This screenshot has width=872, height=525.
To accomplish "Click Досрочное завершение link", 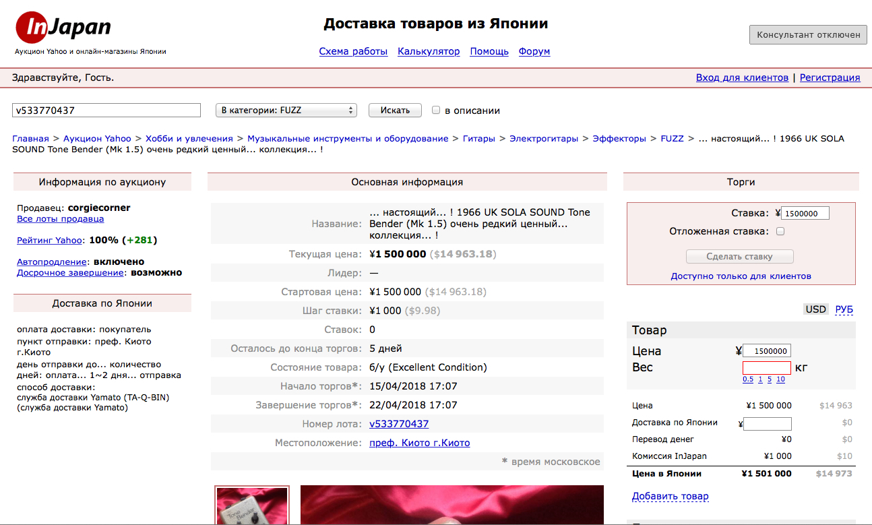I will (x=71, y=273).
